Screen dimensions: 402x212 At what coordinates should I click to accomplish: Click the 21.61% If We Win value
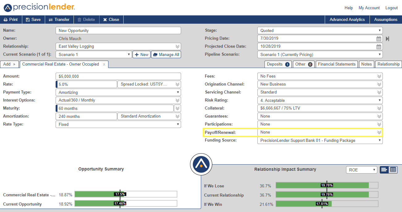coord(266,204)
